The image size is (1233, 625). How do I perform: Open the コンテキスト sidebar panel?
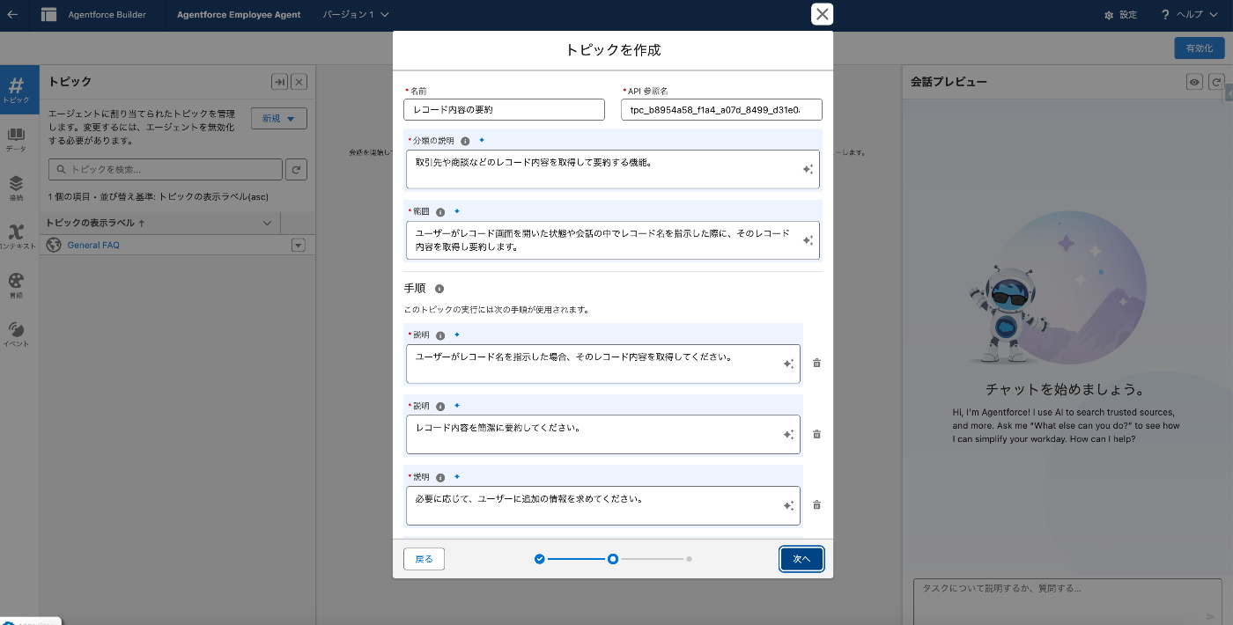[x=16, y=237]
